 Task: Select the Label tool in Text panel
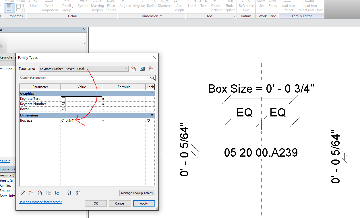pyautogui.click(x=192, y=6)
